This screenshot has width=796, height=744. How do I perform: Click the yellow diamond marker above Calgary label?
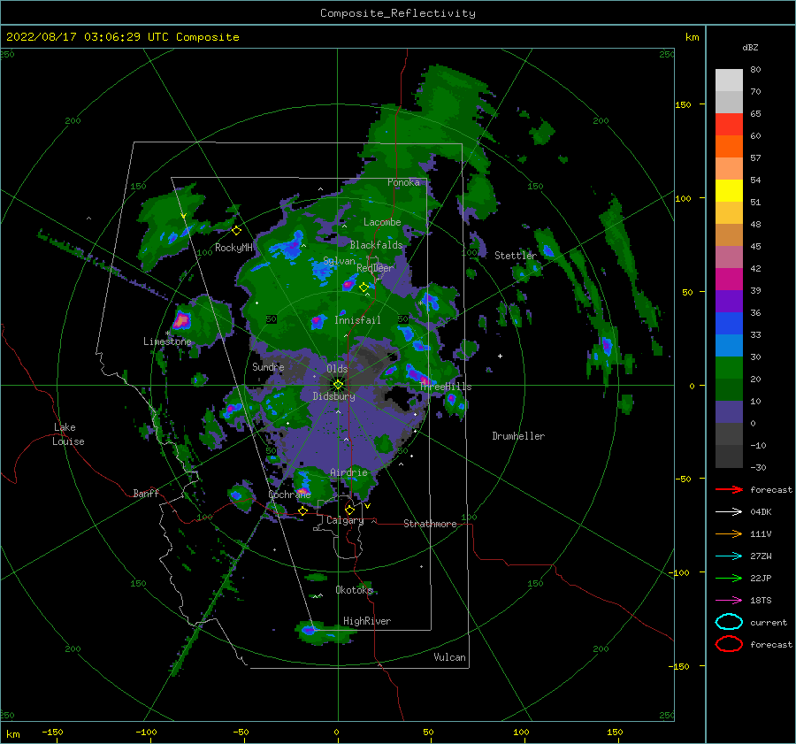(349, 510)
